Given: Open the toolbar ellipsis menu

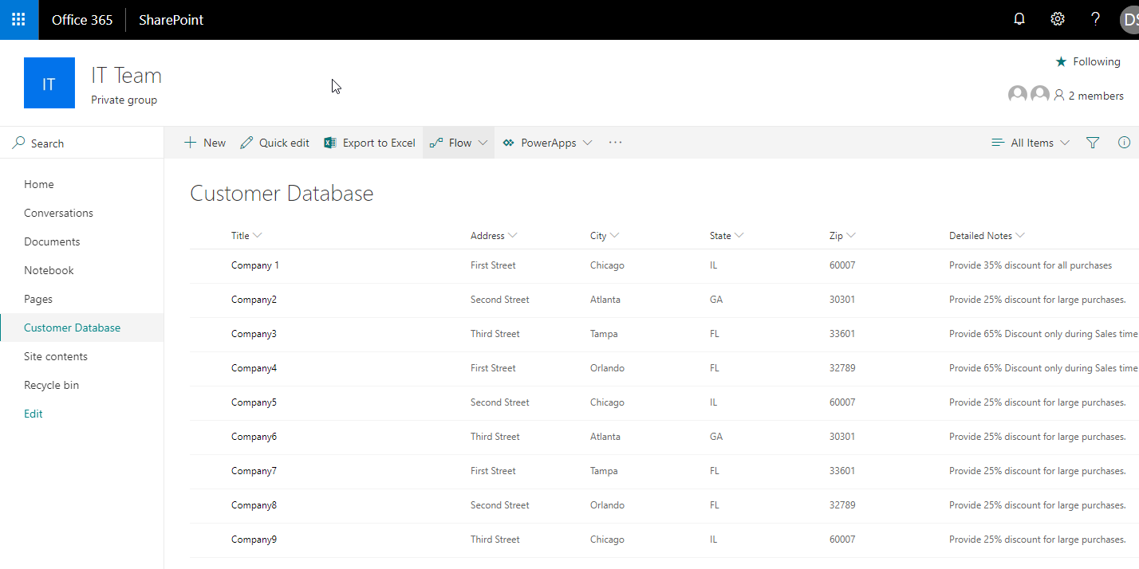Looking at the screenshot, I should [614, 142].
